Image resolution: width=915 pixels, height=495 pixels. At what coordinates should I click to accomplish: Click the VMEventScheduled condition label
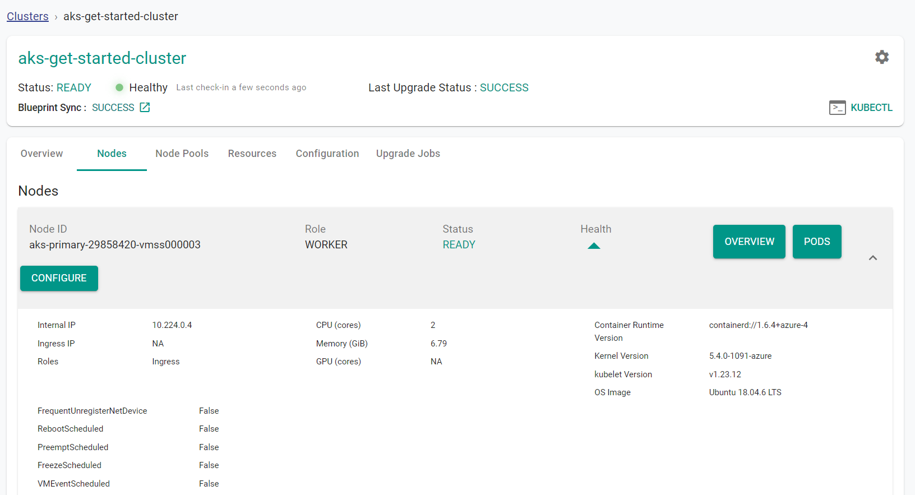73,484
